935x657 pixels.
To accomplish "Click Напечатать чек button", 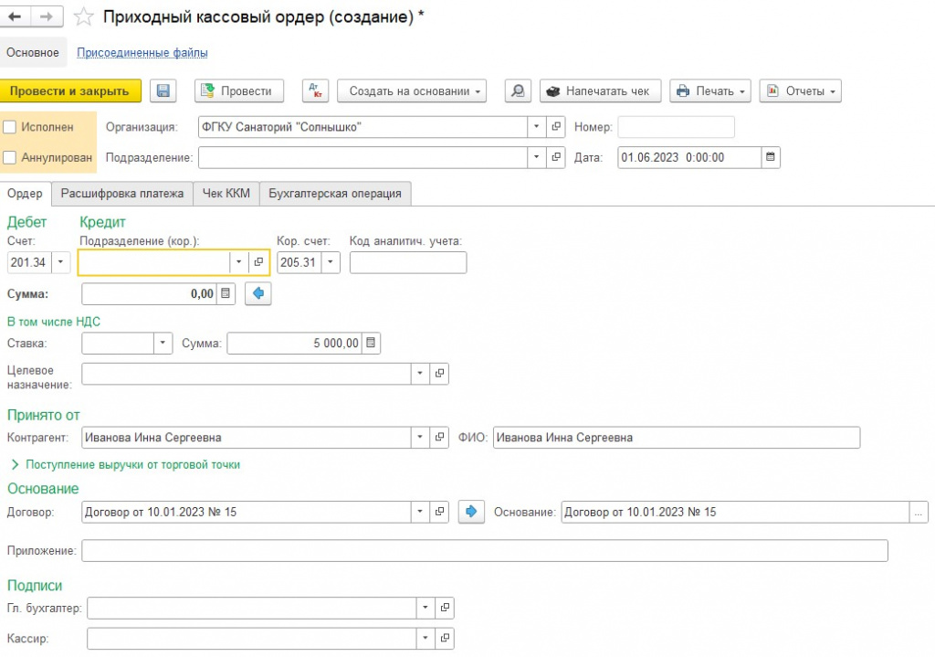I will [601, 90].
